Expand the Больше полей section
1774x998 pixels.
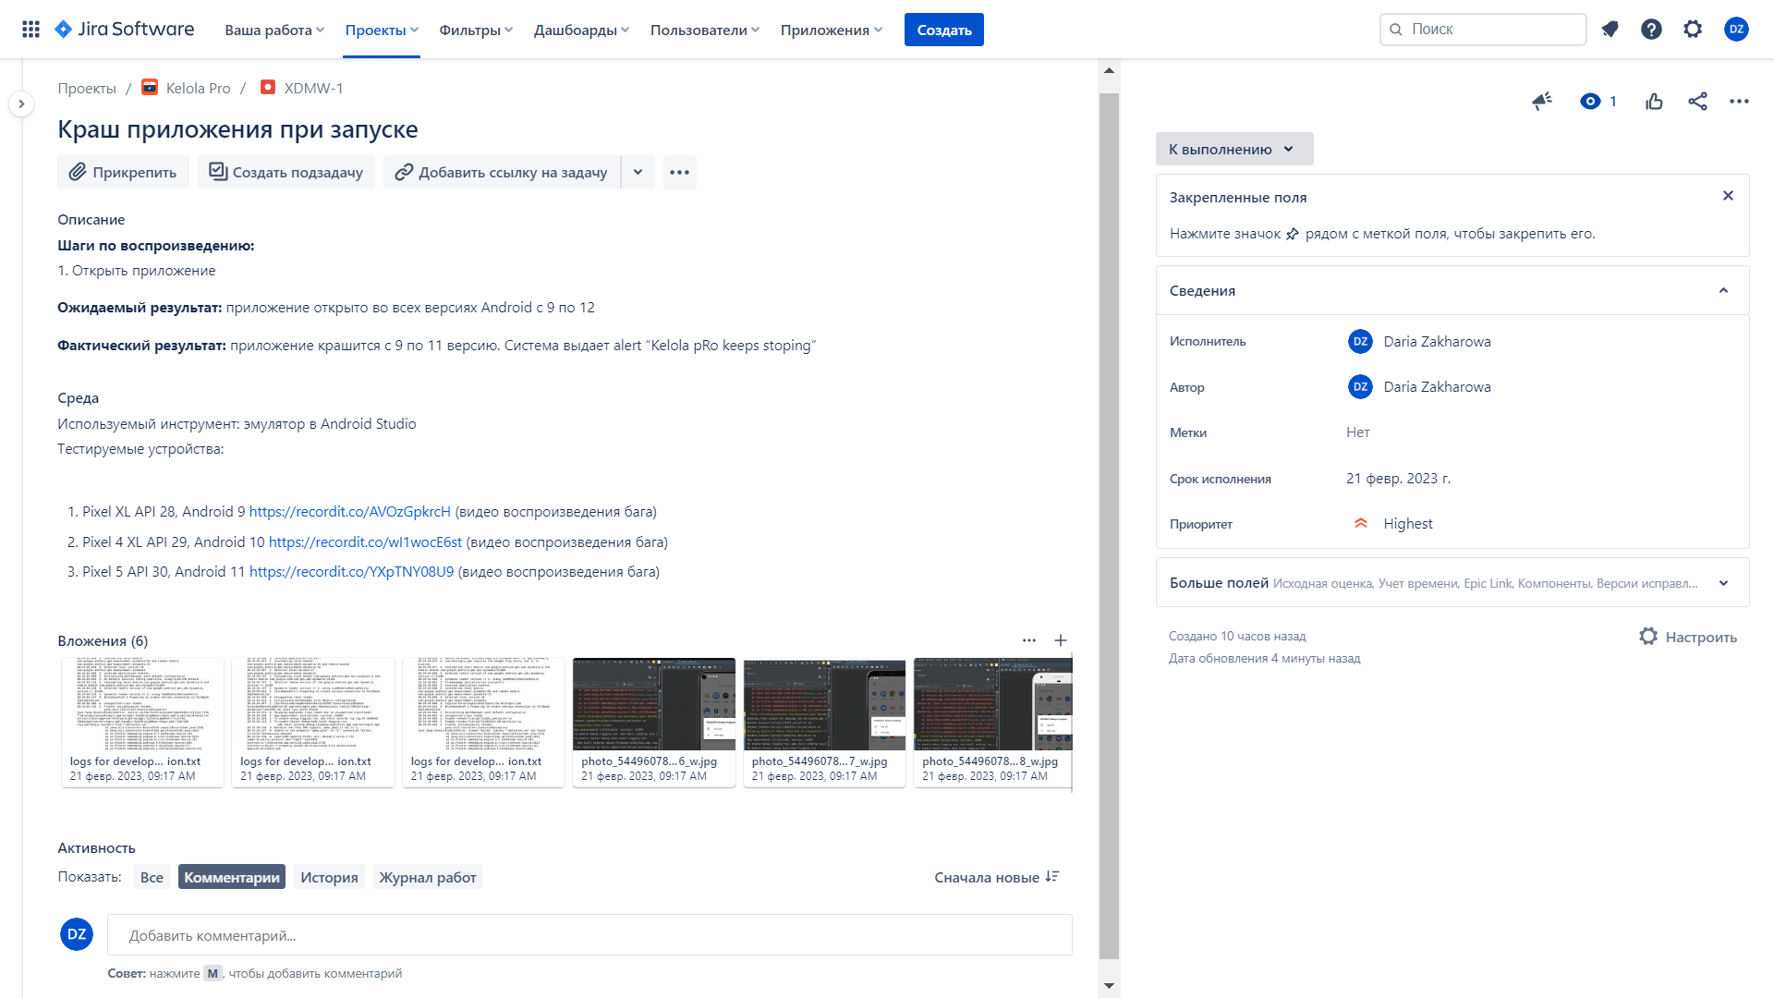coord(1723,583)
